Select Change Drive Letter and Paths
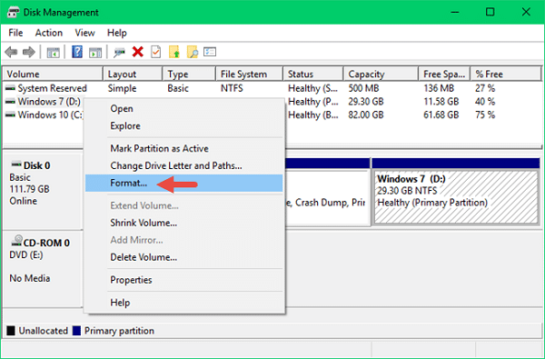Screen dimensions: 545x359 (x=184, y=165)
